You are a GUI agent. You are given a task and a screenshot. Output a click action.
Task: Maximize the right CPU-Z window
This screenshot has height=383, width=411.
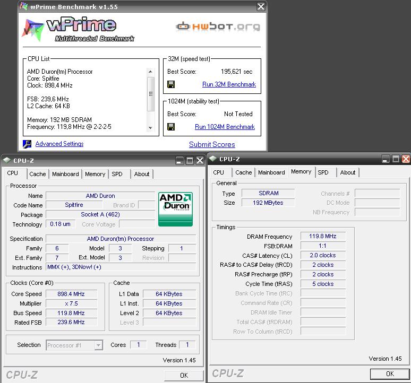pos(396,159)
